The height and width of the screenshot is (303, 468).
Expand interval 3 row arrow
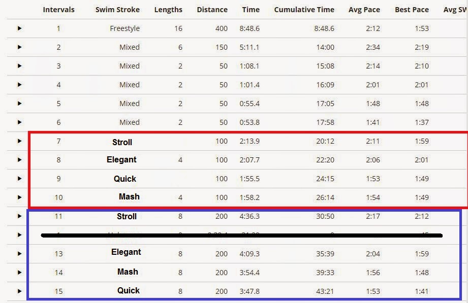coord(19,66)
